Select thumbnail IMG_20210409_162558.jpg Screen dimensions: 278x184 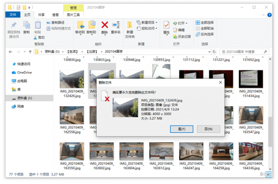pos(72,115)
